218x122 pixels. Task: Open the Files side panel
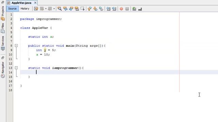(x=3, y=28)
